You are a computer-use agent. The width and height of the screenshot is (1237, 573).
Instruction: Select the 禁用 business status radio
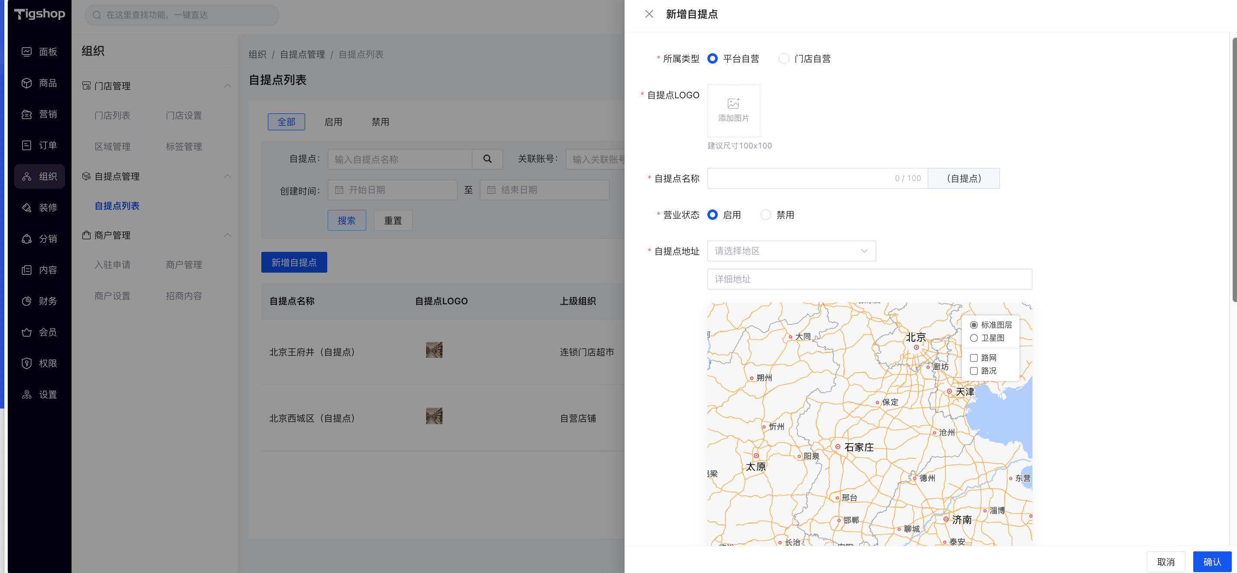tap(765, 215)
